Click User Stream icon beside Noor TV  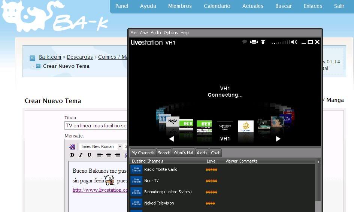[x=136, y=181]
